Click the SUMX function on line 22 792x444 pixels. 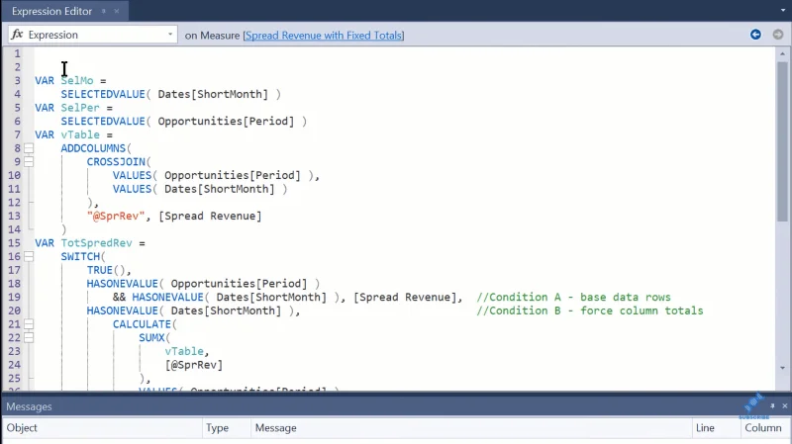(x=152, y=337)
